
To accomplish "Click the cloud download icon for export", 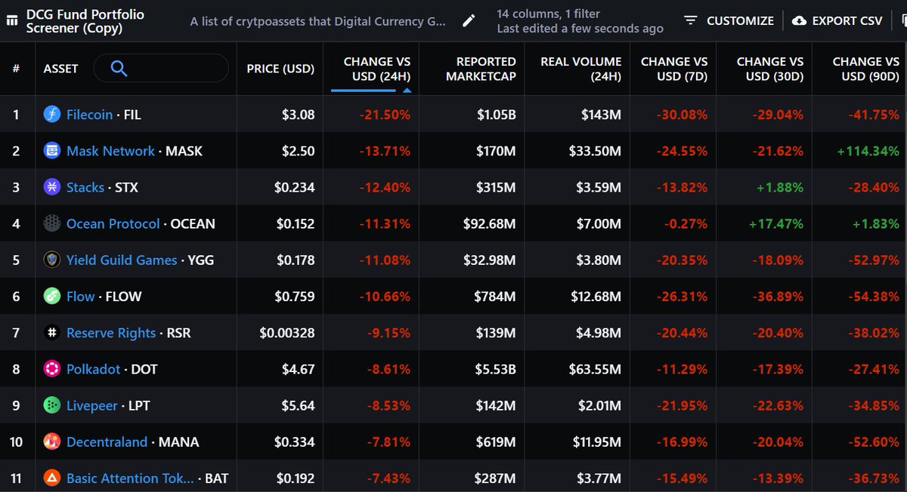I will (x=799, y=20).
